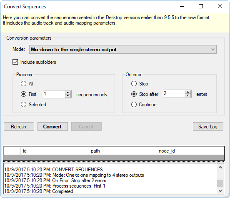Viewport: 230px width, 198px height.
Task: Click the Refresh button
Action: point(19,127)
